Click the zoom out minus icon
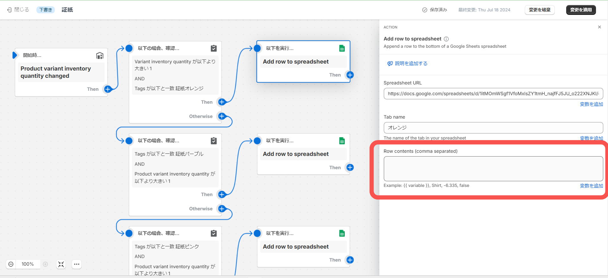Image resolution: width=608 pixels, height=278 pixels. coord(11,264)
